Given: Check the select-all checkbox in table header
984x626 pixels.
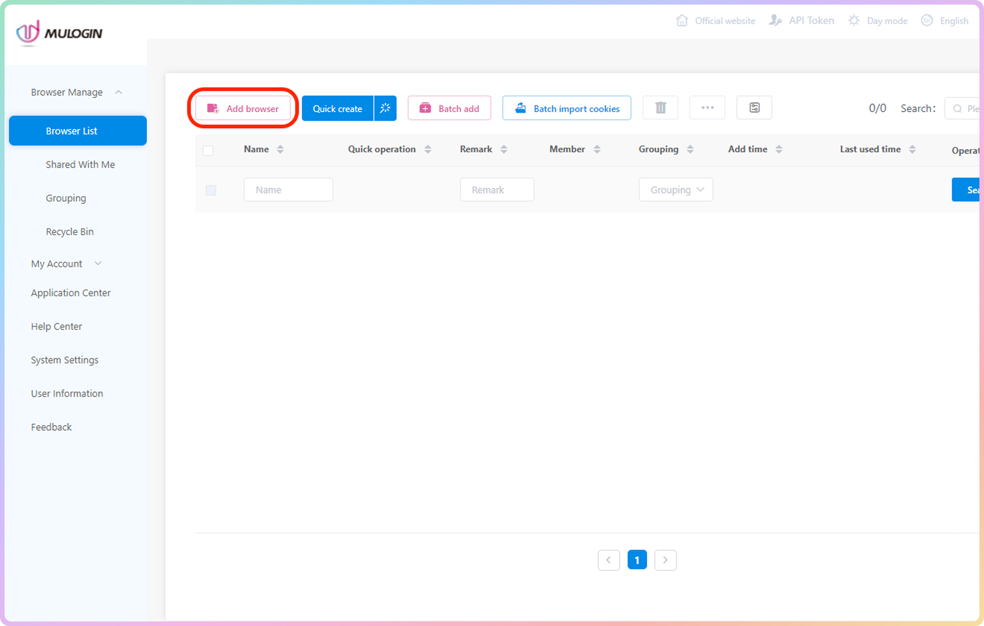Looking at the screenshot, I should [208, 151].
